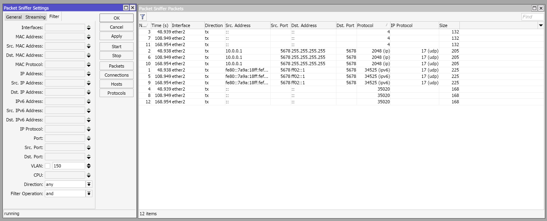Expand the Port filter arrows
This screenshot has height=221, width=547.
[x=88, y=138]
